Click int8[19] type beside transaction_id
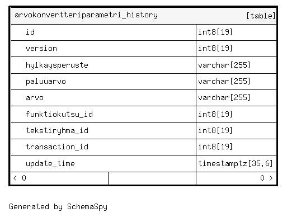The width and height of the screenshot is (287, 217). pyautogui.click(x=215, y=147)
